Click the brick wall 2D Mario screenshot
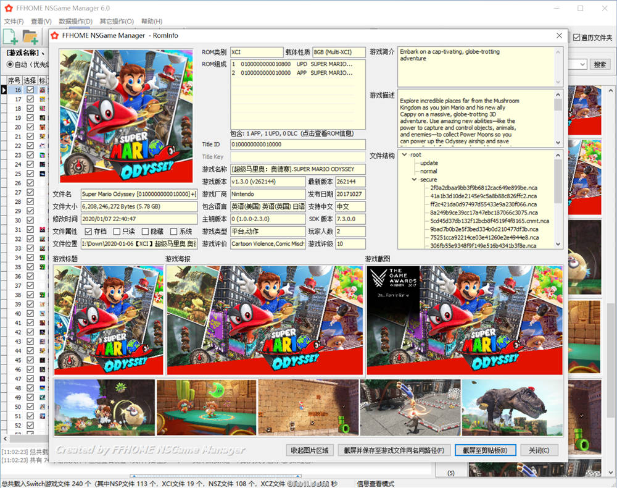Image resolution: width=617 pixels, height=488 pixels. (308, 408)
